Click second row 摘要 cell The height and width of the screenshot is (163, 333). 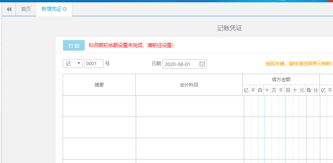coord(99,127)
